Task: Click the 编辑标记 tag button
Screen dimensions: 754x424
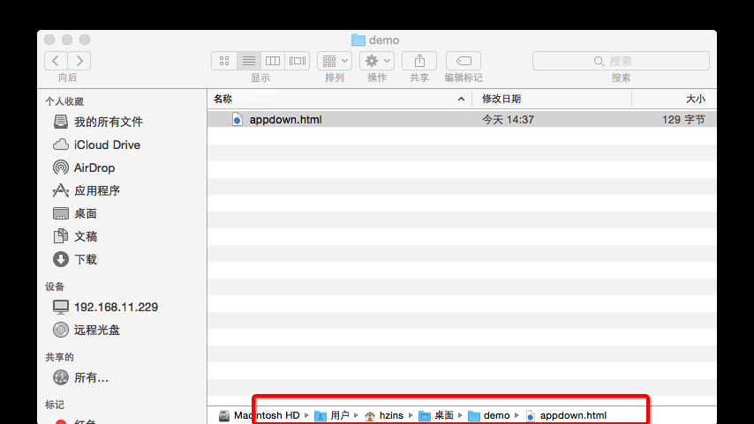Action: click(x=464, y=61)
